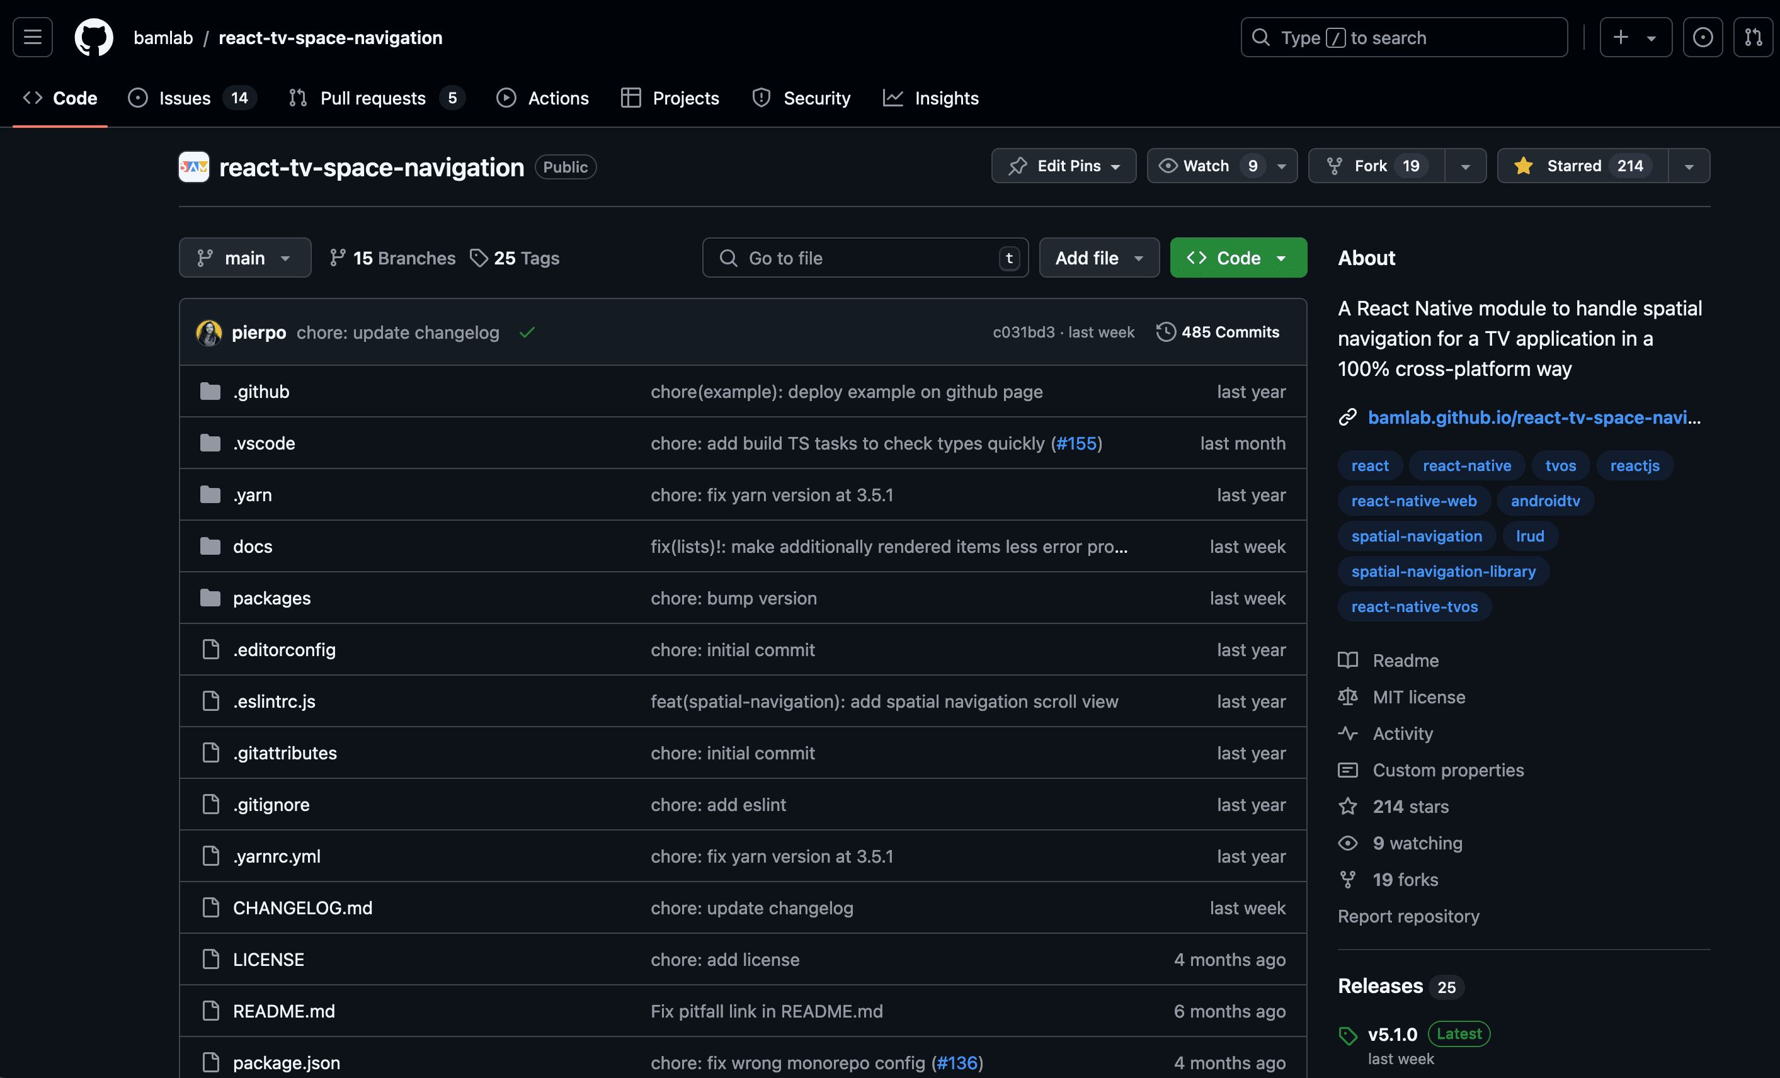Open the Add file dropdown
The height and width of the screenshot is (1078, 1780).
1098,258
